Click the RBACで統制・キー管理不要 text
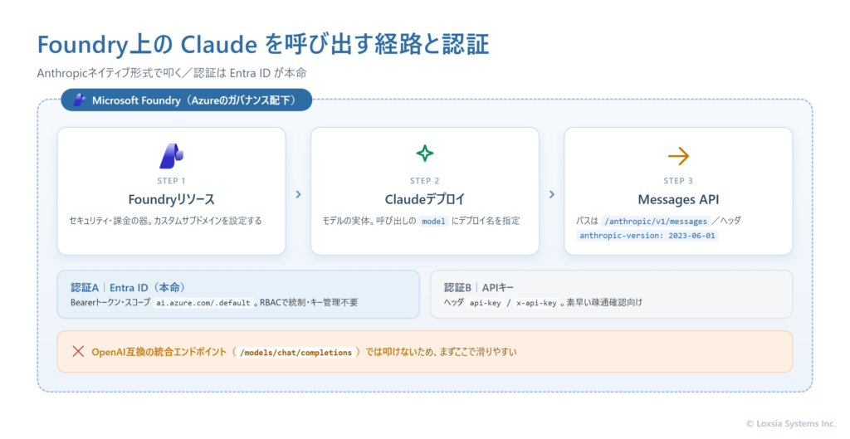Image resolution: width=850 pixels, height=439 pixels. tap(309, 302)
